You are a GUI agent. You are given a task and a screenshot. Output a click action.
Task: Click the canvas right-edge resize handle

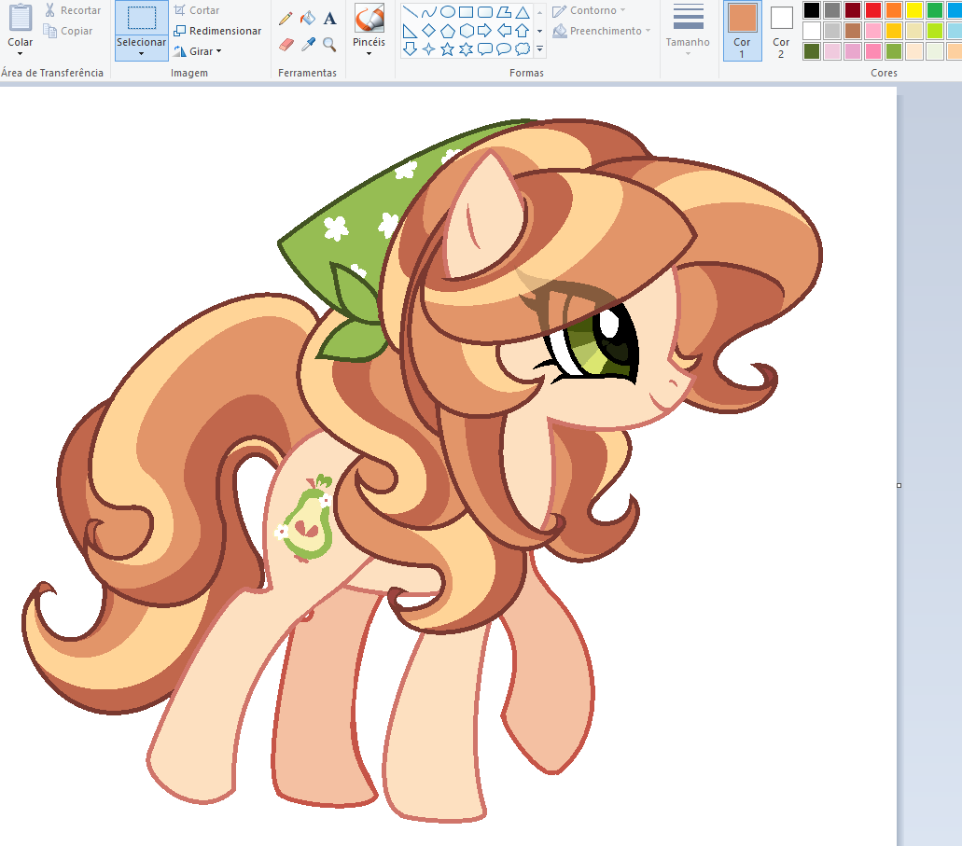click(x=899, y=485)
